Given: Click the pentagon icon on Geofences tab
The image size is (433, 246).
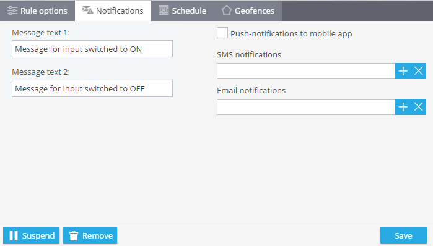Looking at the screenshot, I should (x=227, y=10).
